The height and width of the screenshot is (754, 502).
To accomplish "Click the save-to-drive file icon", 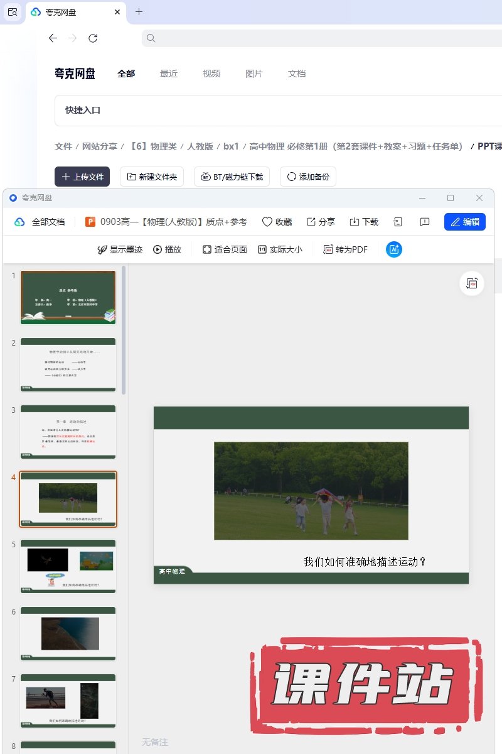I will [x=398, y=222].
